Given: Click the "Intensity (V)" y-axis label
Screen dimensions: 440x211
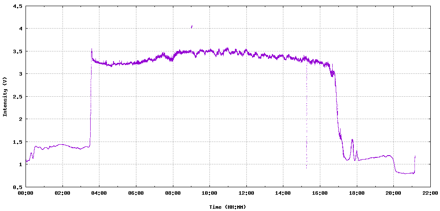Looking at the screenshot, I should click(5, 96).
